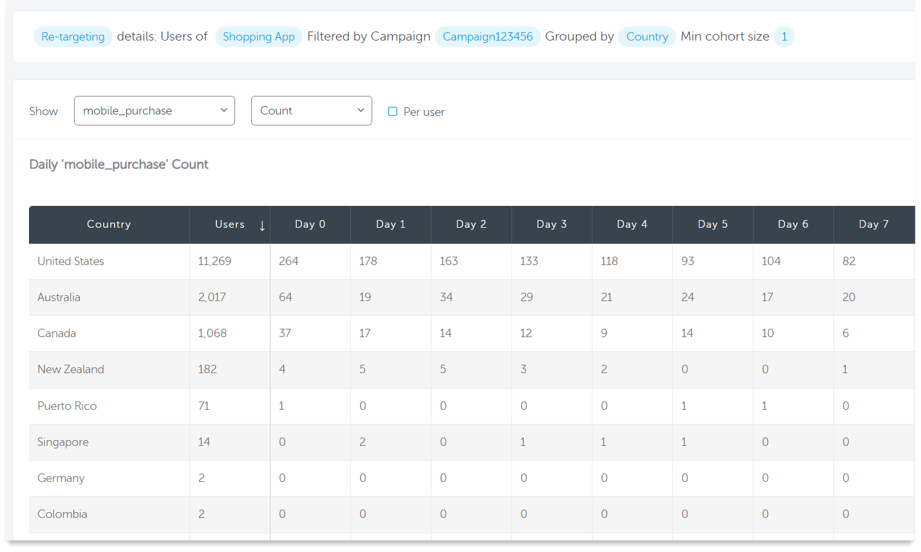Click the Day 5 column header
The image size is (921, 552).
(712, 225)
